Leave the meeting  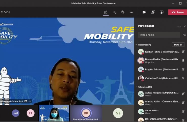tap(178, 12)
